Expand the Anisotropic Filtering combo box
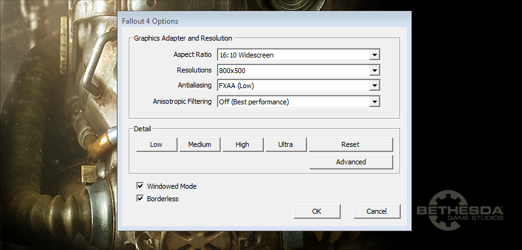Screen dimensions: 522x250 tap(298, 101)
